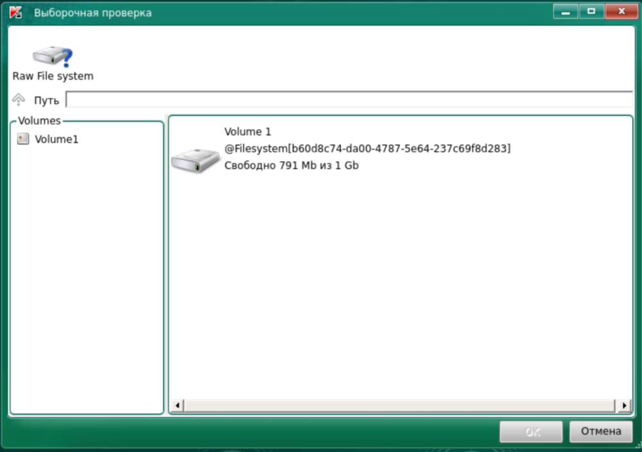The width and height of the screenshot is (642, 452).
Task: Close the Выборочная проверка dialog
Action: pos(621,12)
